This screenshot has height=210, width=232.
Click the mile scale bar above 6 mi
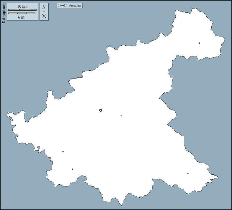coord(22,13)
